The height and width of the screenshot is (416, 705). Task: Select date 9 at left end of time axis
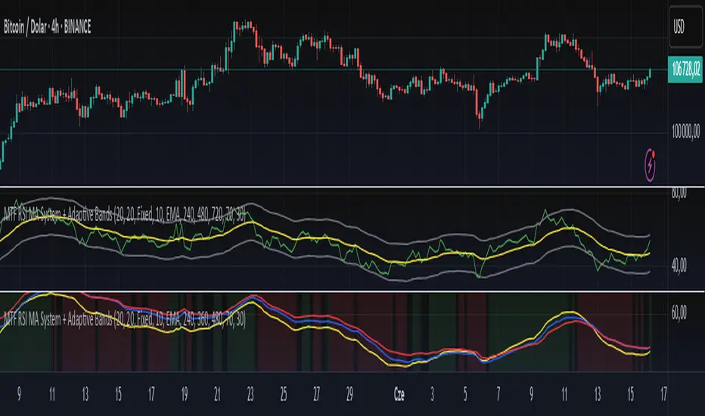click(x=18, y=394)
